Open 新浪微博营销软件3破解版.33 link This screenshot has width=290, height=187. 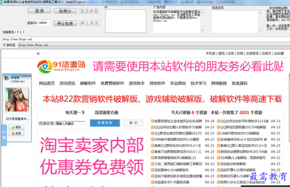click(175, 158)
